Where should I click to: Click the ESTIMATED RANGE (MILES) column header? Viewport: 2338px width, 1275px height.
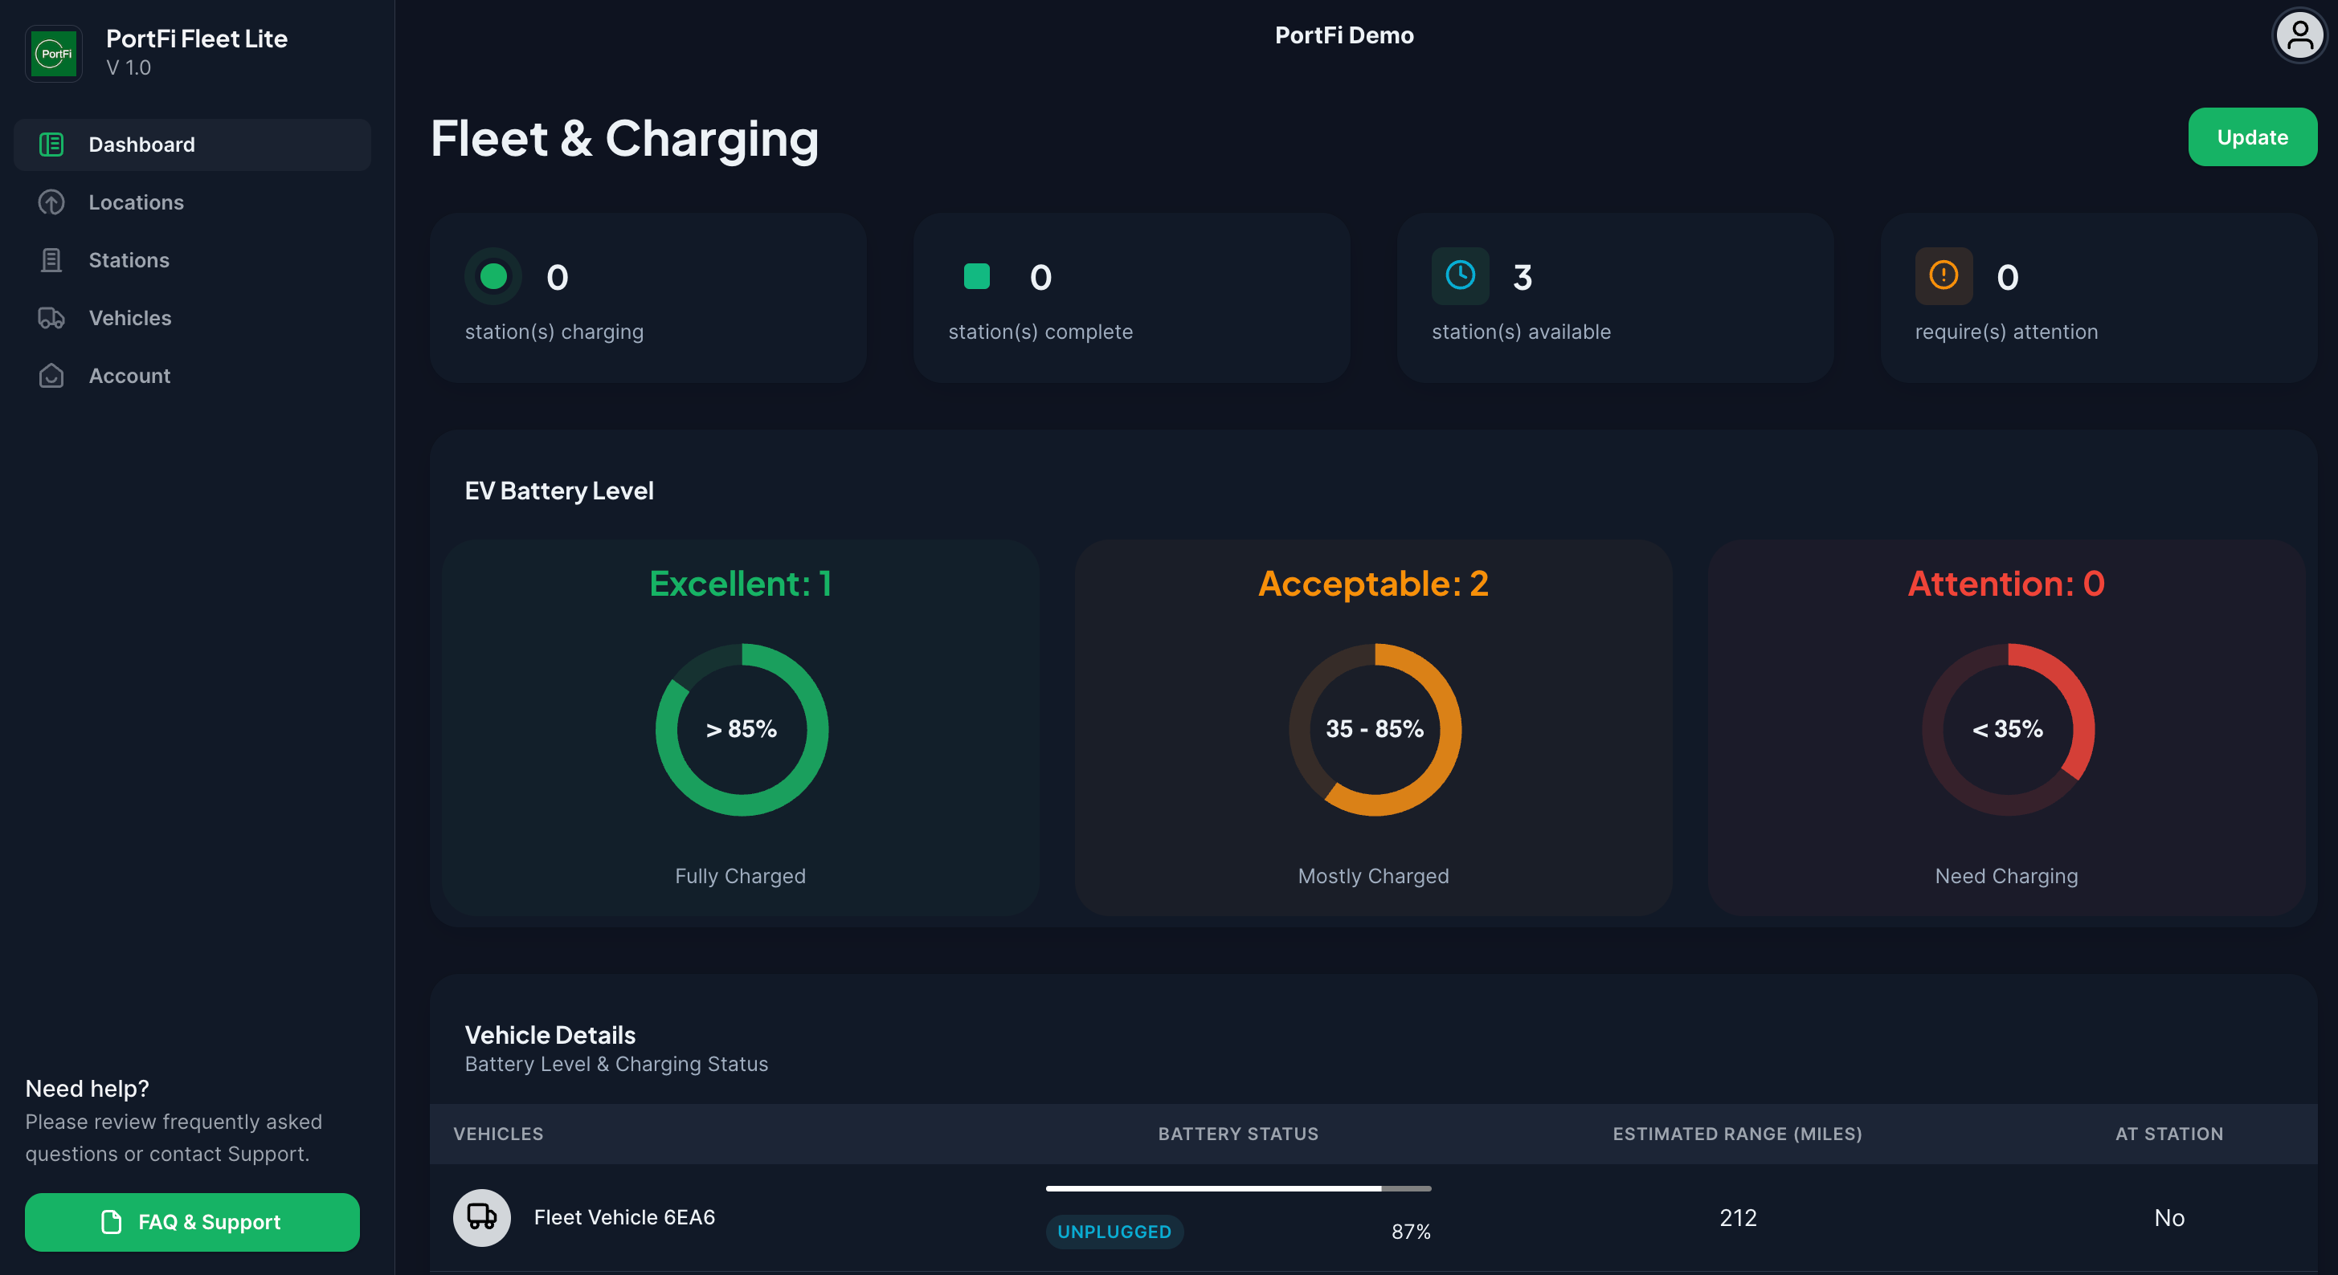(1737, 1134)
